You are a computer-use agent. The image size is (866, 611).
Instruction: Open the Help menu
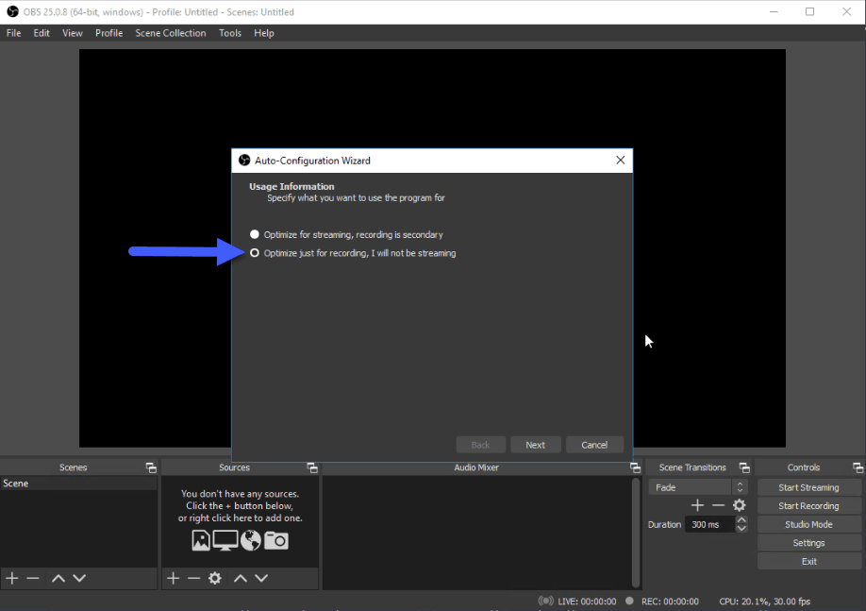(264, 33)
